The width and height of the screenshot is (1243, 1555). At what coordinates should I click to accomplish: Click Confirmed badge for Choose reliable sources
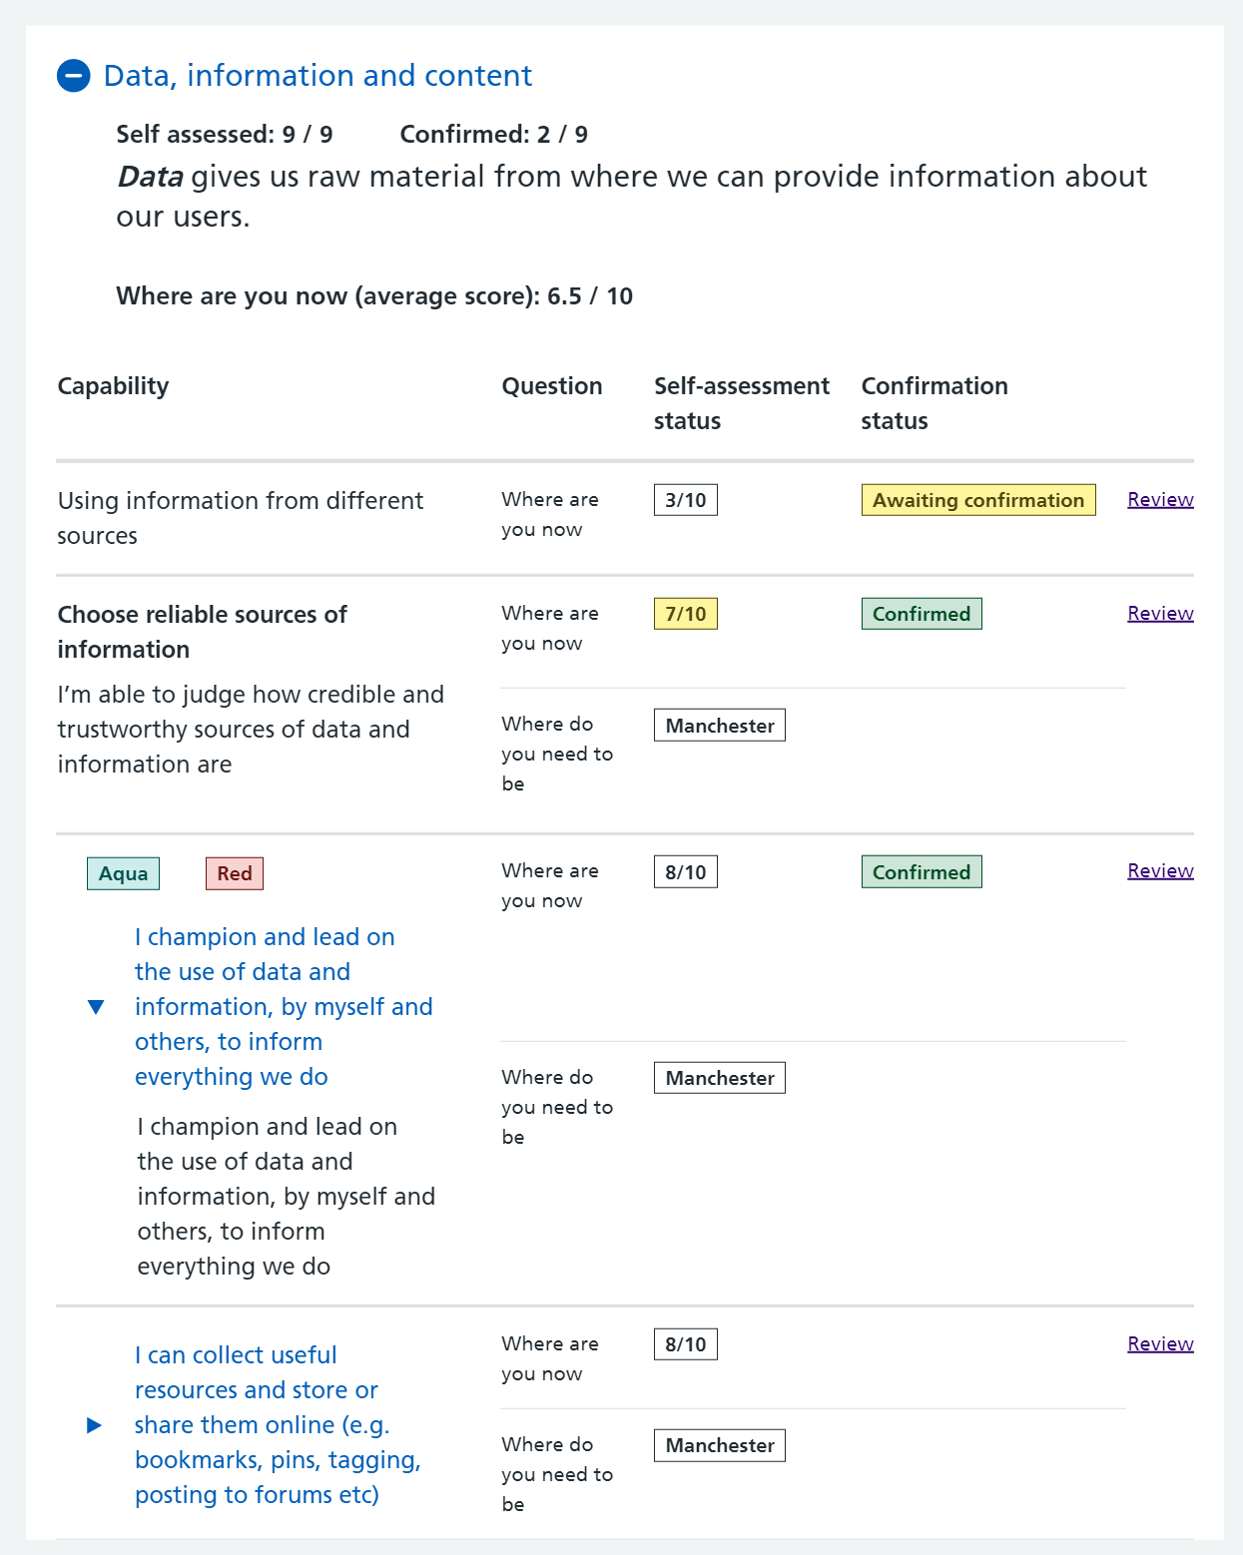click(x=922, y=614)
